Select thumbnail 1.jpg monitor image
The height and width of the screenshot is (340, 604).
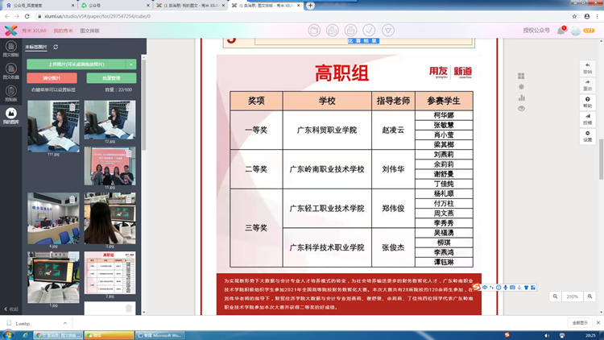click(53, 277)
